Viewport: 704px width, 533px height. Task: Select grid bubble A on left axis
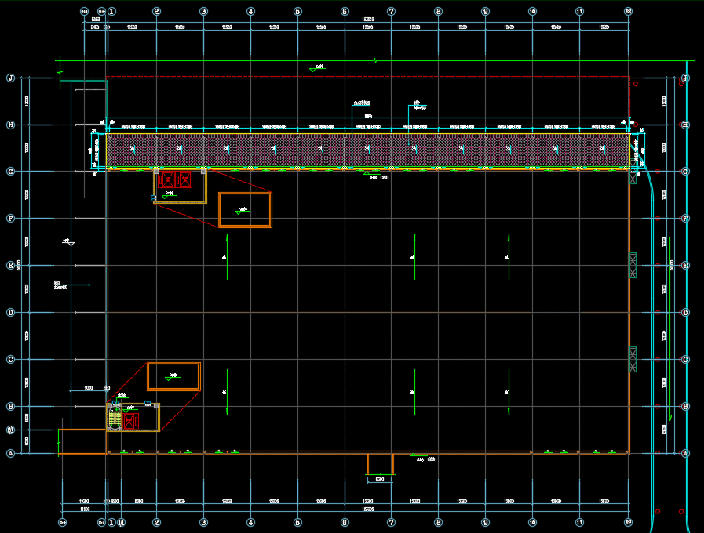pos(11,453)
